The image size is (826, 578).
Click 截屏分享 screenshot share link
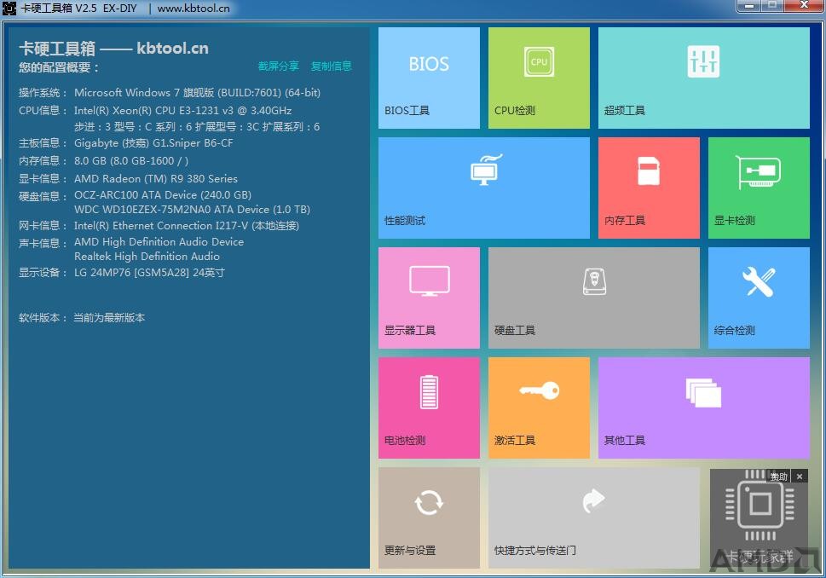[x=278, y=66]
